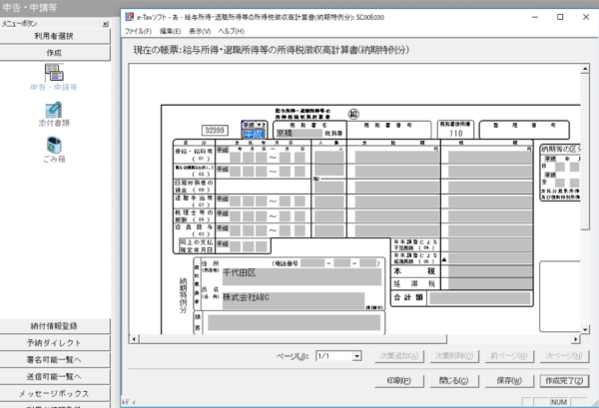This screenshot has width=599, height=408.
Task: Click the 次葉追加(A) button
Action: tap(399, 356)
